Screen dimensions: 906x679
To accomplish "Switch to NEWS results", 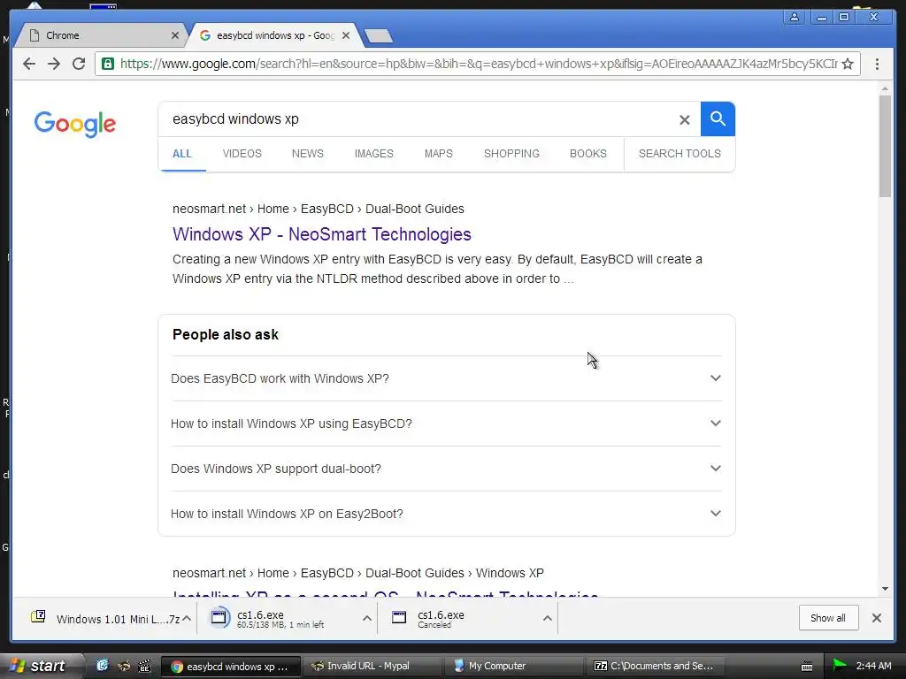I will point(307,154).
